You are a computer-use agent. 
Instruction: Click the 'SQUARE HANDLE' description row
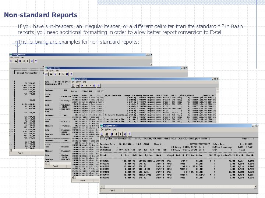coord(147,161)
